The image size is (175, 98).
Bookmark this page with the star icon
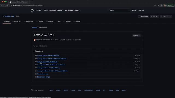coord(158,5)
